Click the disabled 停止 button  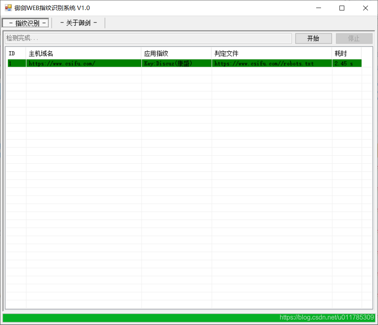click(x=354, y=38)
